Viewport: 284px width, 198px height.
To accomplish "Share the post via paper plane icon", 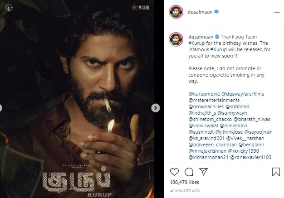I will coord(203,172).
